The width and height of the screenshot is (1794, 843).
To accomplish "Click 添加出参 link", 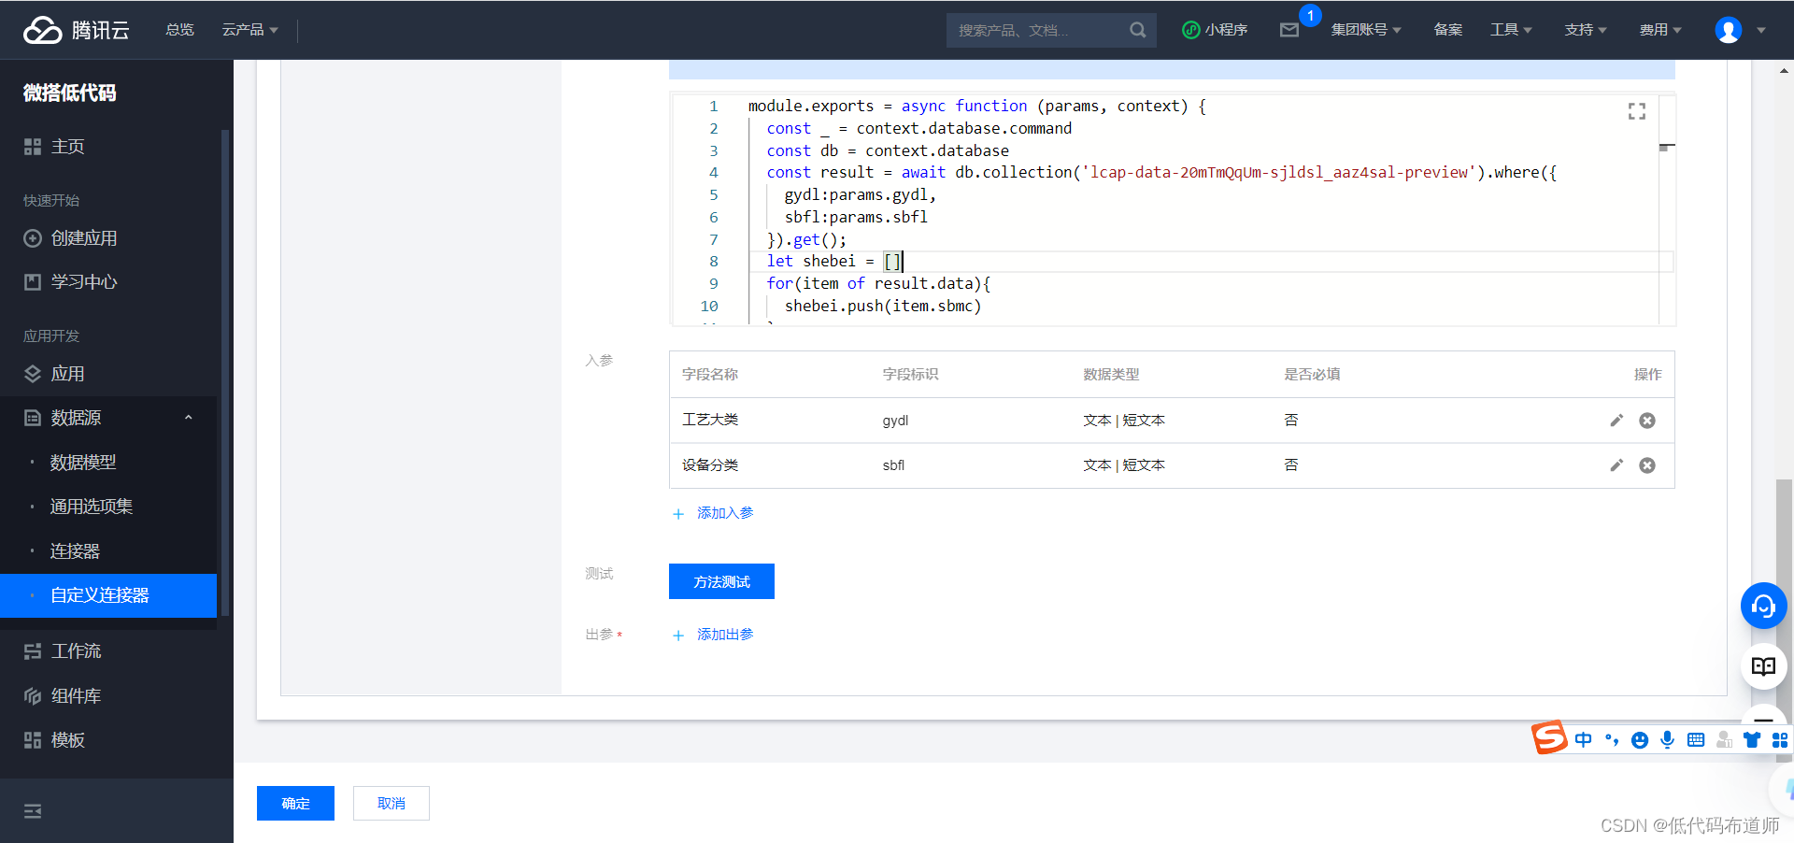I will [x=714, y=635].
